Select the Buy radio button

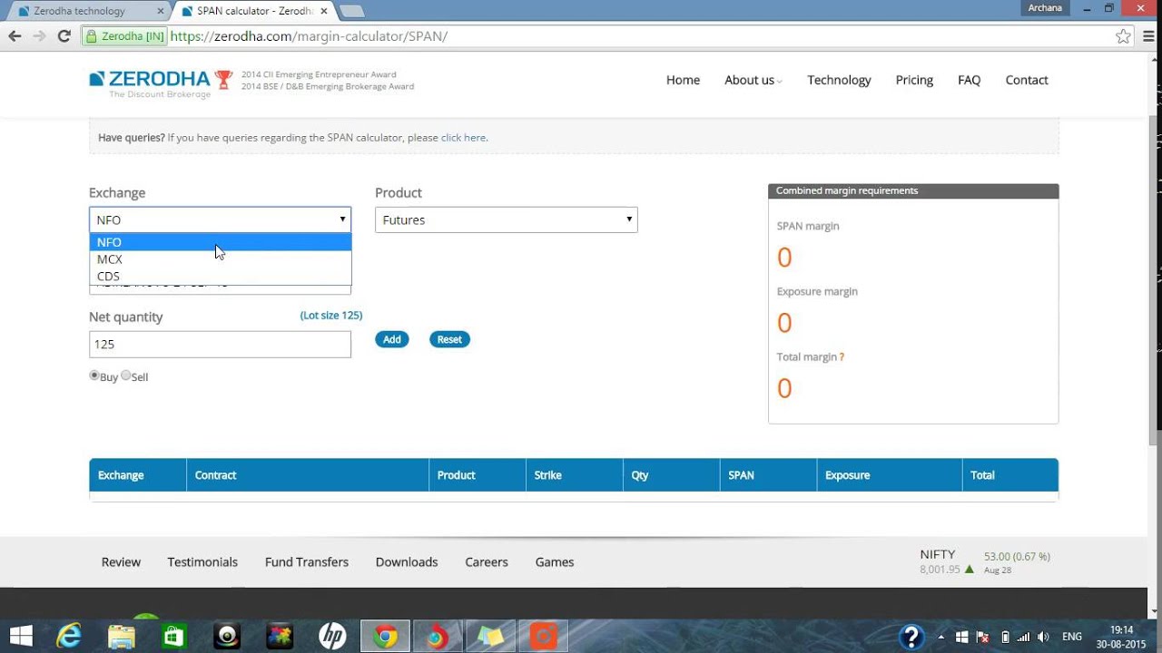(94, 375)
